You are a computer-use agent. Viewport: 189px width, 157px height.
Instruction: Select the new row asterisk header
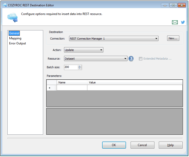(52, 88)
